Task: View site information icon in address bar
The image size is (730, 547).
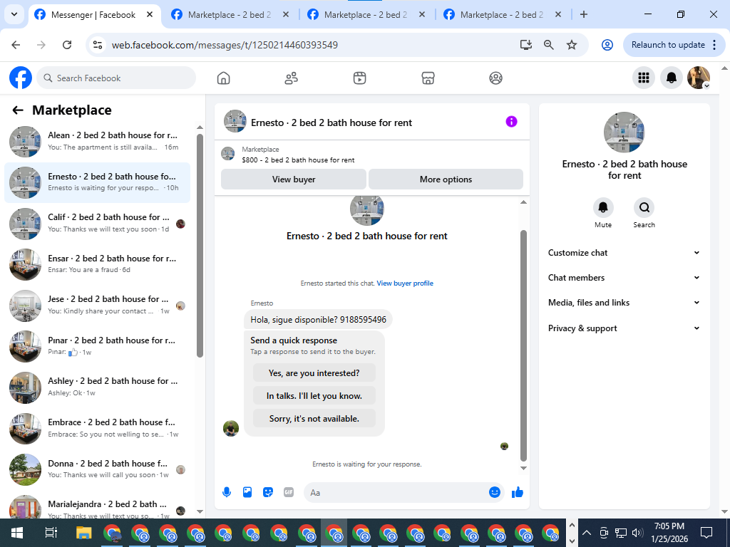Action: click(x=97, y=45)
